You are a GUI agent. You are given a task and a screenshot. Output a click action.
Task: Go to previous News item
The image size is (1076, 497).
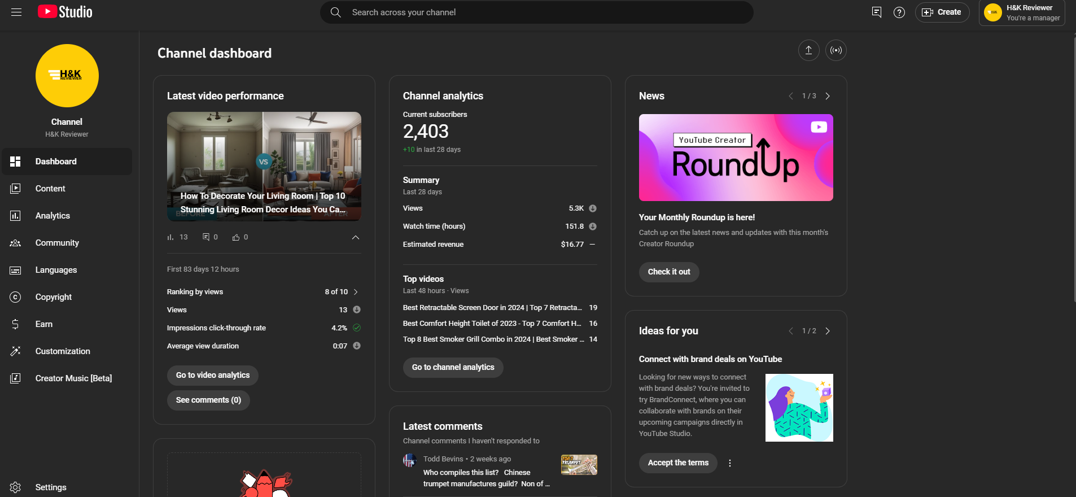point(791,96)
